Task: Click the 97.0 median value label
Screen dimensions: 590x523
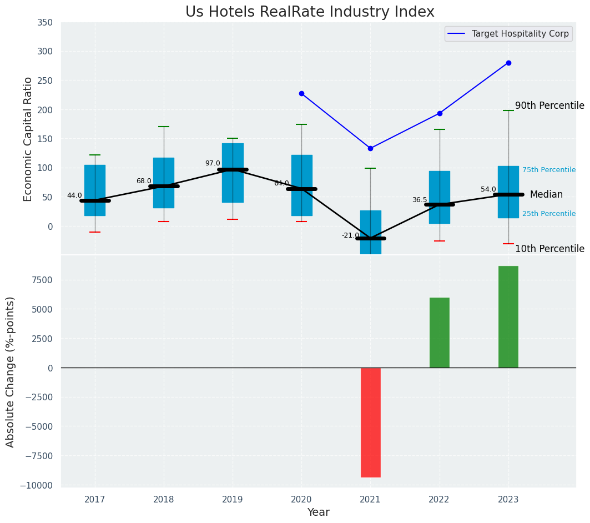Action: tap(213, 163)
